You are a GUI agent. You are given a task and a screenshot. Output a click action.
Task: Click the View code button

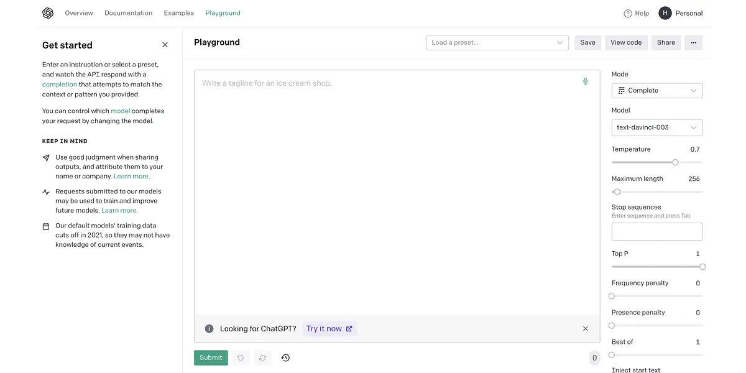625,42
